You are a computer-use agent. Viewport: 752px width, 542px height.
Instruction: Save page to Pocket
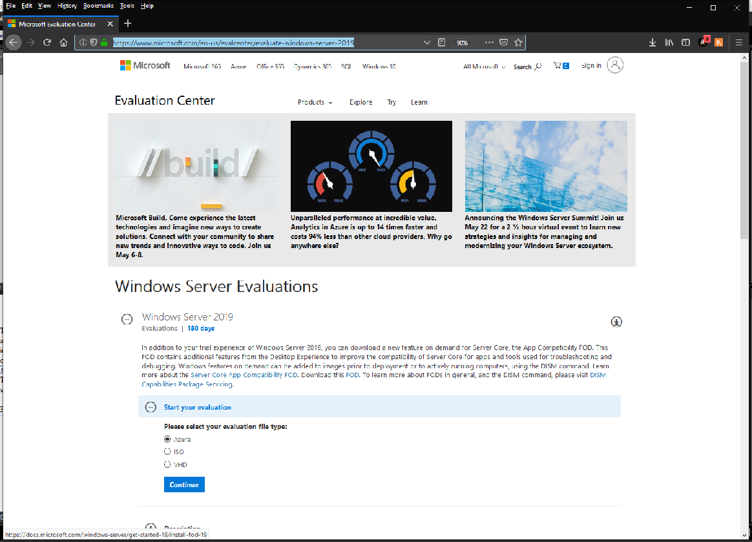[503, 42]
